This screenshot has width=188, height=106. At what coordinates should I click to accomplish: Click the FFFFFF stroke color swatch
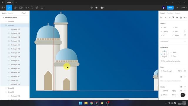(161, 91)
